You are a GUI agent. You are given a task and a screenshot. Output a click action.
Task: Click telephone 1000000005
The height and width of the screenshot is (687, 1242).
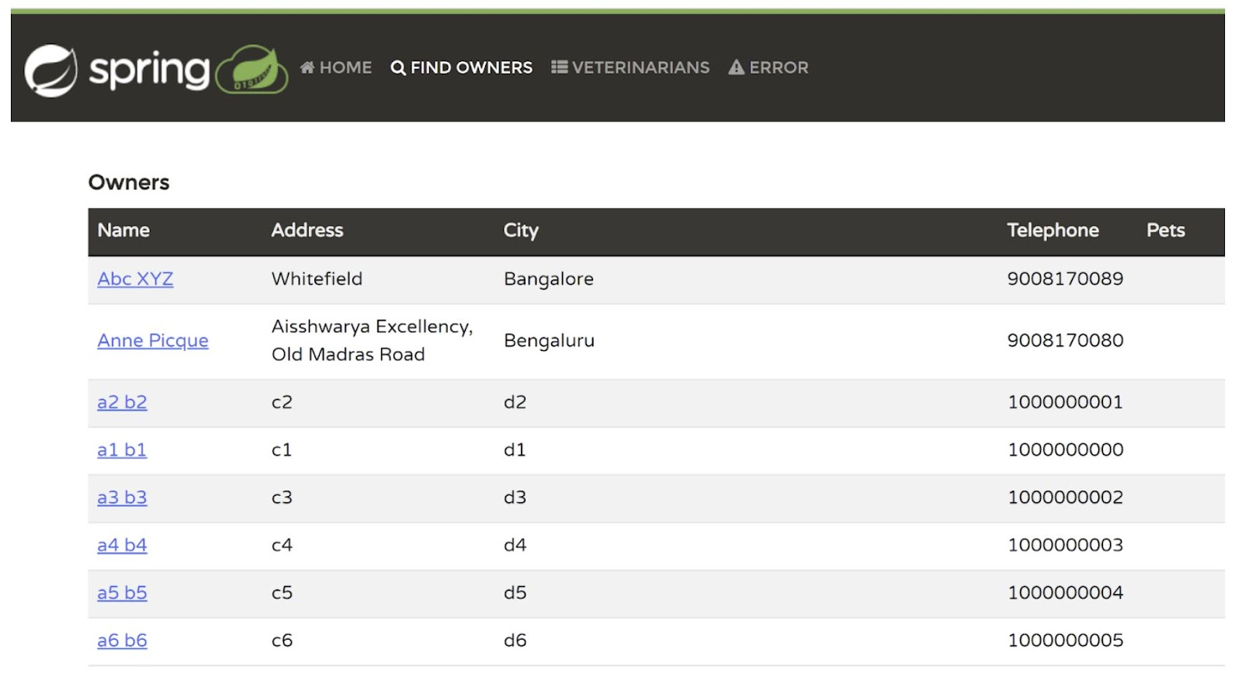(x=1065, y=640)
